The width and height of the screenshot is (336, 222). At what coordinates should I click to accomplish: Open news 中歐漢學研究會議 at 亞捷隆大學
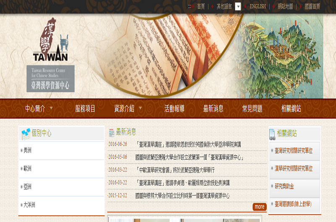(x=175, y=170)
